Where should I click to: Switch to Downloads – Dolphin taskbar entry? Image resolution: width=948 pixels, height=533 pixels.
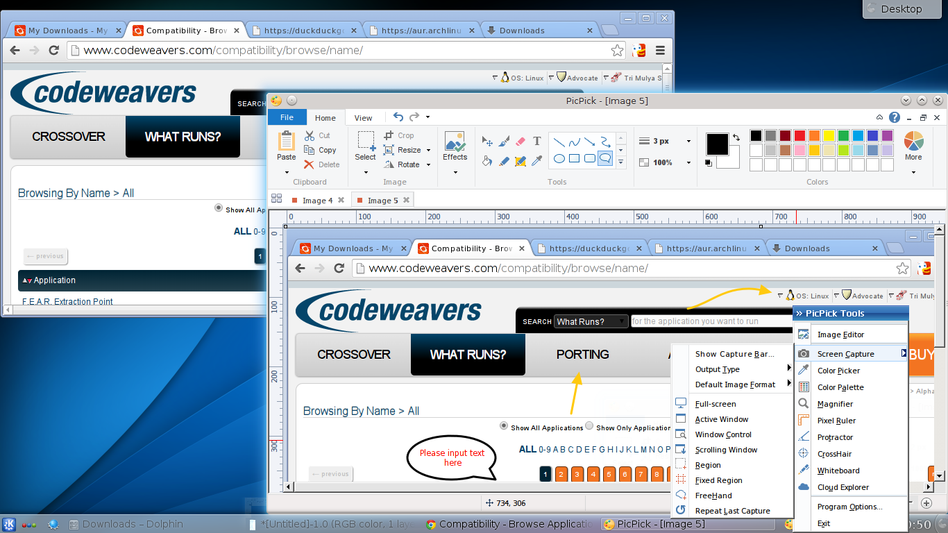(x=126, y=524)
